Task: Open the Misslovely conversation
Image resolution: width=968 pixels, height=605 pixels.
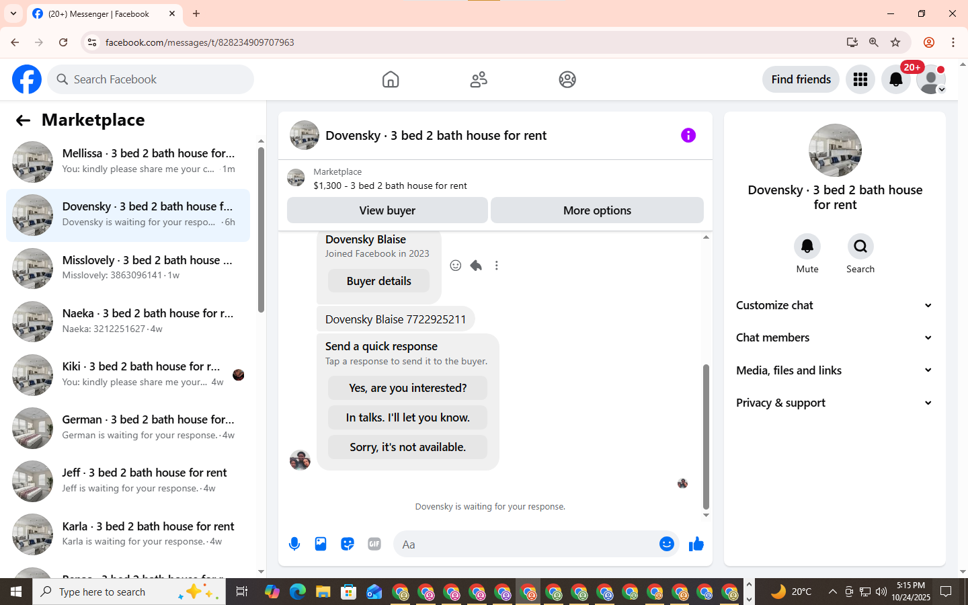Action: tap(128, 268)
